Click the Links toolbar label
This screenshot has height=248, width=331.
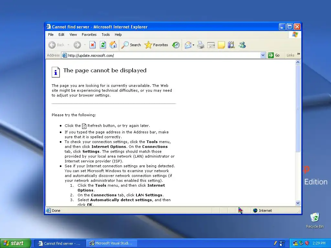[290, 55]
